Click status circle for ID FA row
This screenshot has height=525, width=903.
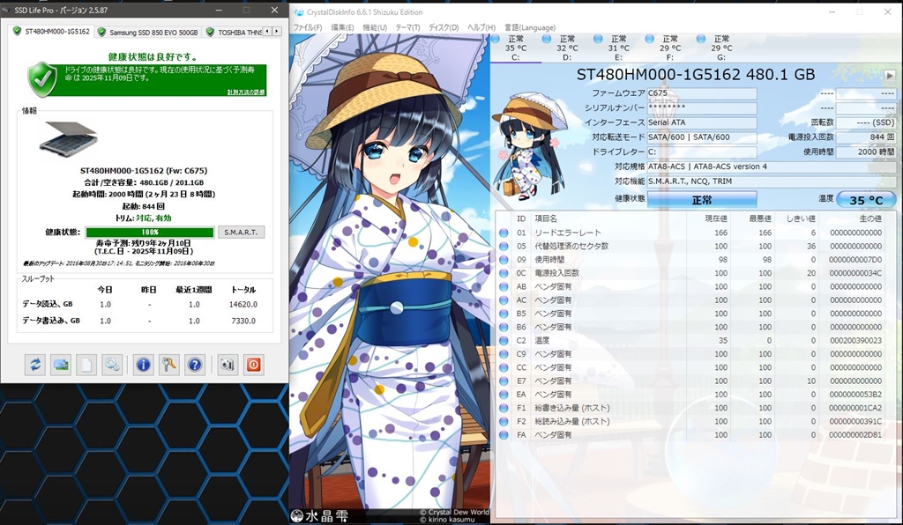pyautogui.click(x=504, y=435)
